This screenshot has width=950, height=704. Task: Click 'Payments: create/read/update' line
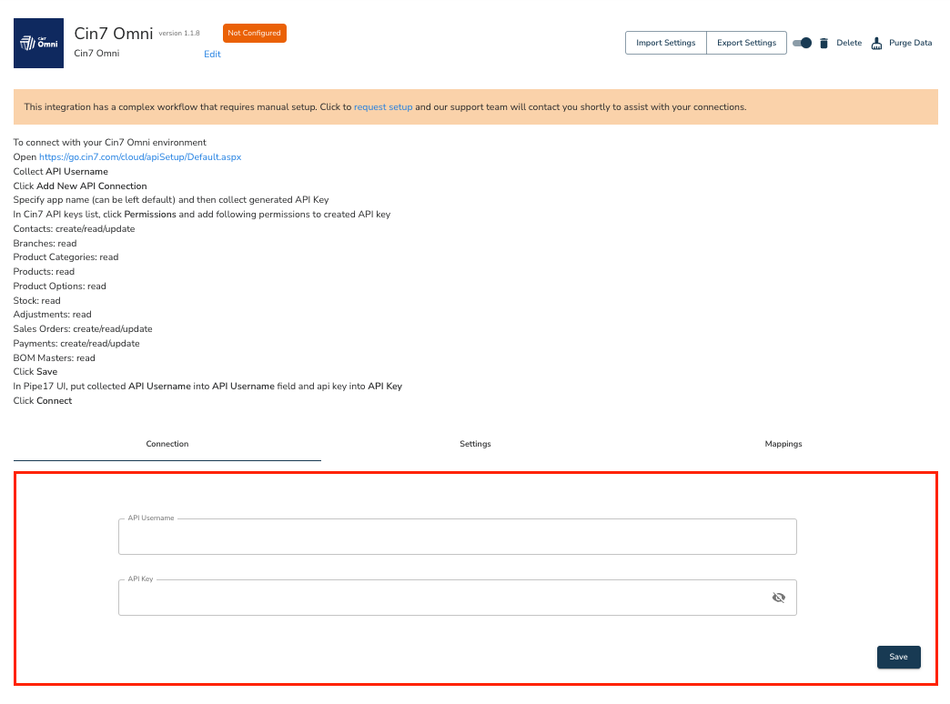tap(76, 344)
